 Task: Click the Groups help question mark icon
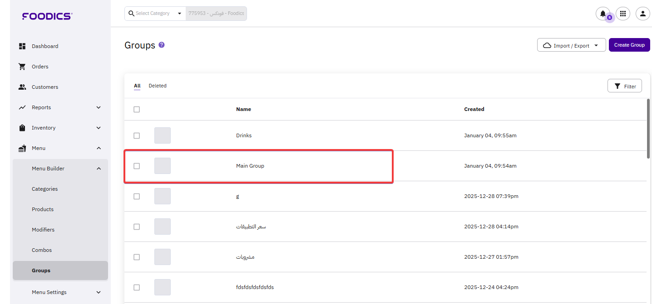pyautogui.click(x=162, y=45)
